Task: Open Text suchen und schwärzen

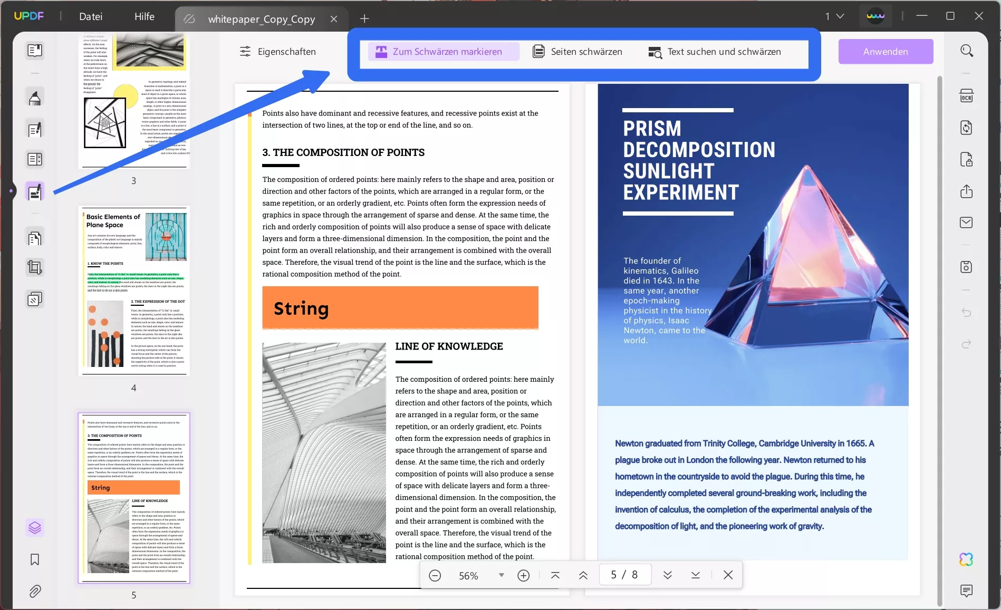Action: 715,52
